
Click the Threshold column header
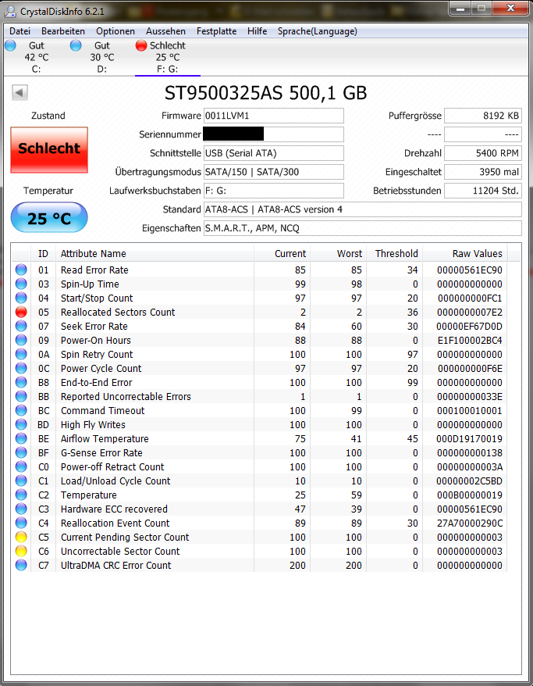(x=394, y=253)
